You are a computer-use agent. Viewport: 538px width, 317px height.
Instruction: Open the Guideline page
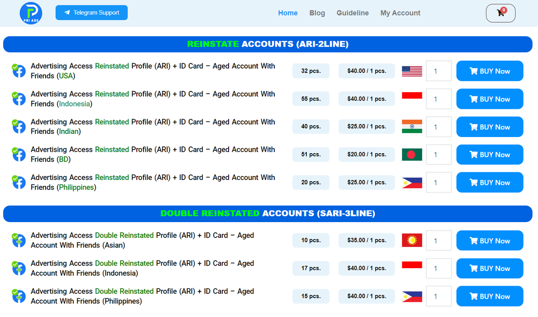353,13
